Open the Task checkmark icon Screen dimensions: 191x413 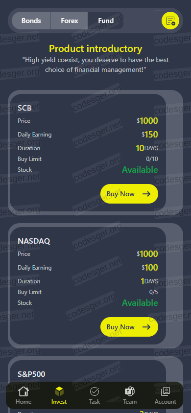click(x=95, y=391)
